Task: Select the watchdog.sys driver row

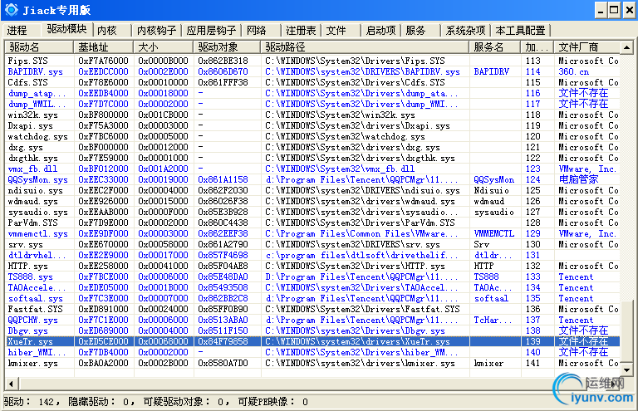Action: (x=312, y=137)
